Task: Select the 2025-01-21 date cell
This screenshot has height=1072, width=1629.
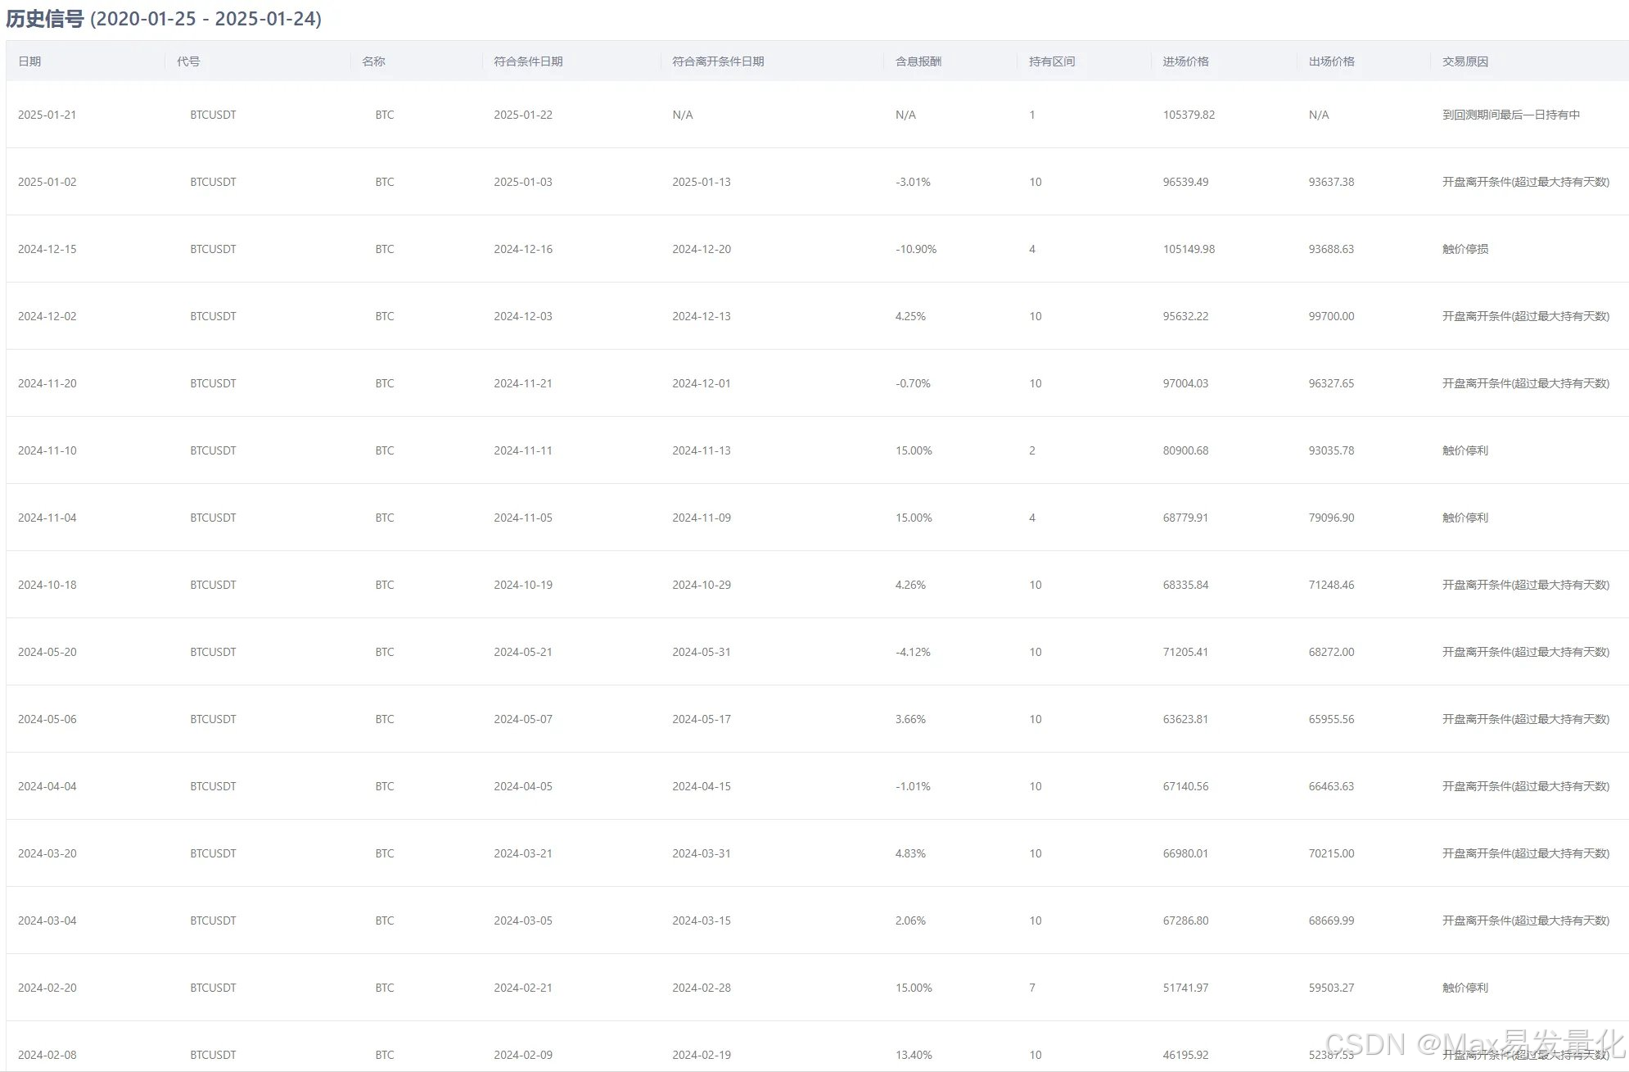Action: (x=47, y=115)
